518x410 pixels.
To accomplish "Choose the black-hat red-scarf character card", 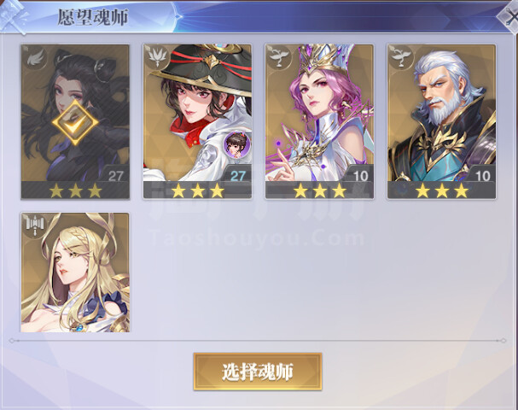I will coord(197,121).
